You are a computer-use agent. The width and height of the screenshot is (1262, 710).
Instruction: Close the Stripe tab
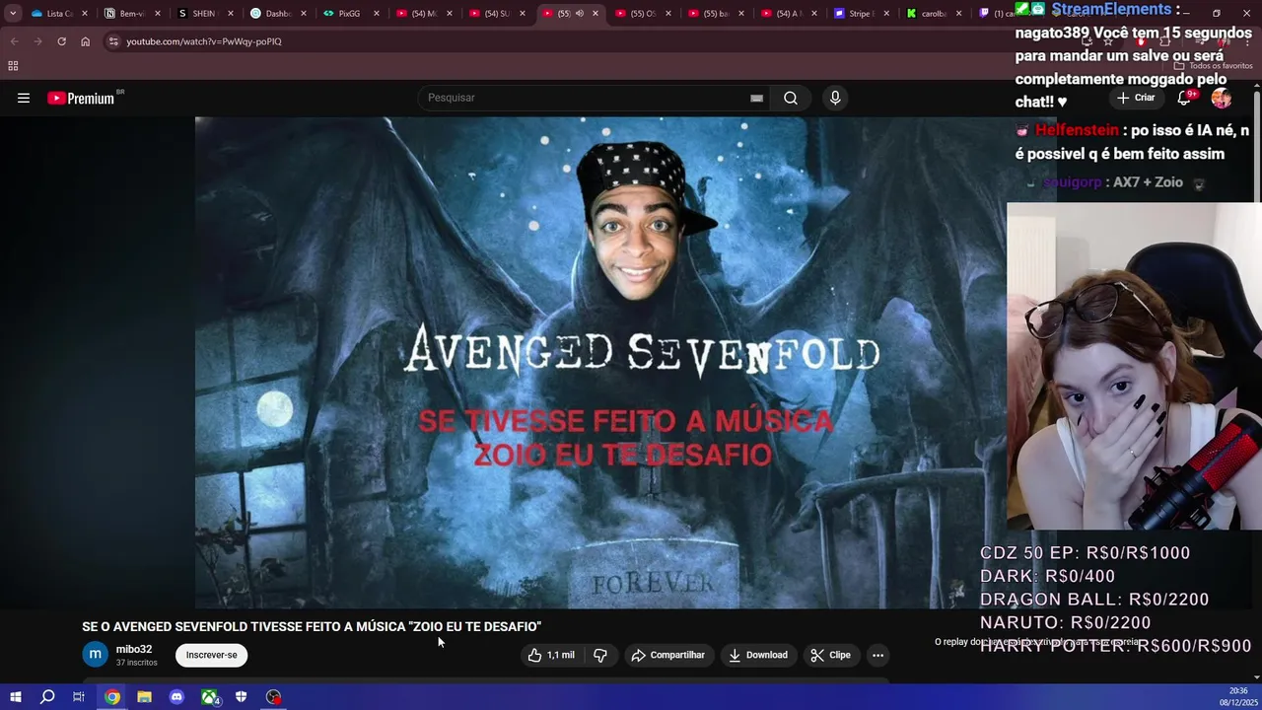pos(885,14)
